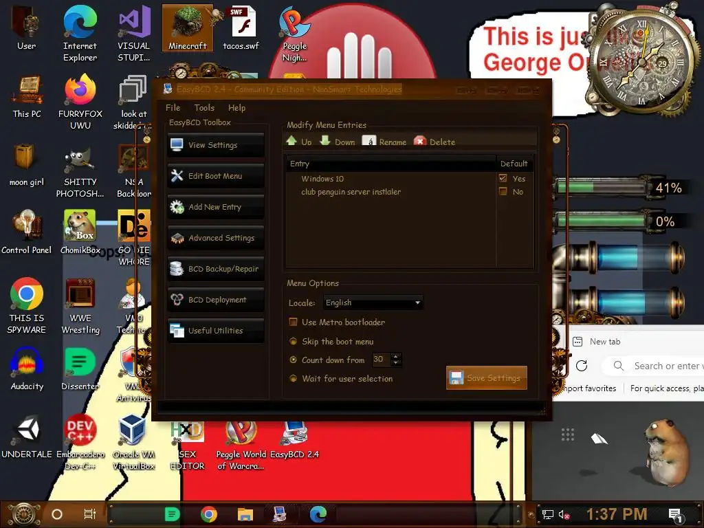The width and height of the screenshot is (704, 528).
Task: Click Rename entry toolbar button
Action: click(x=384, y=142)
